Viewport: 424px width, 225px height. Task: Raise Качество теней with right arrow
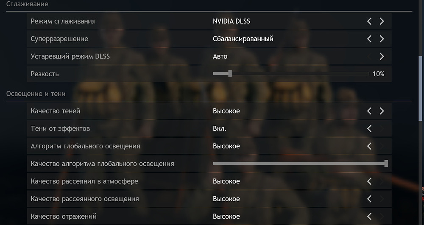pos(382,111)
